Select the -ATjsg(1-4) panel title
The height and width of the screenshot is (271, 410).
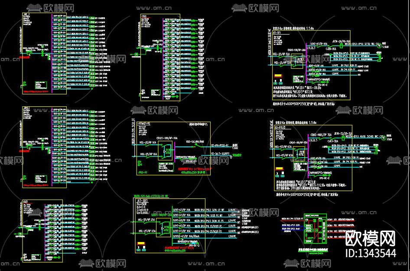tap(144, 123)
